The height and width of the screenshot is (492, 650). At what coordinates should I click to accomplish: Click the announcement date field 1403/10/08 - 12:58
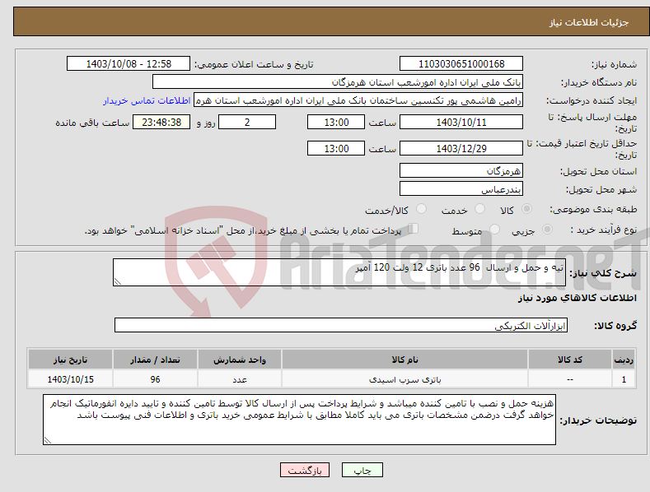(x=128, y=64)
